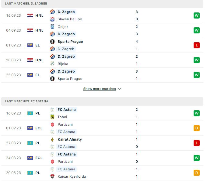
Task: Click Kazakhstan flag beside 27.08.23 PL match
Action: tap(30, 143)
